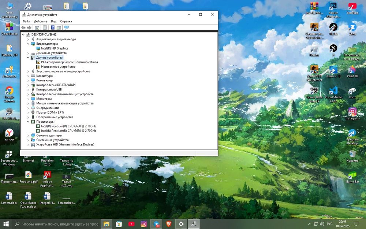Expand Аудиовходы и аудиовыходы

(x=28, y=39)
